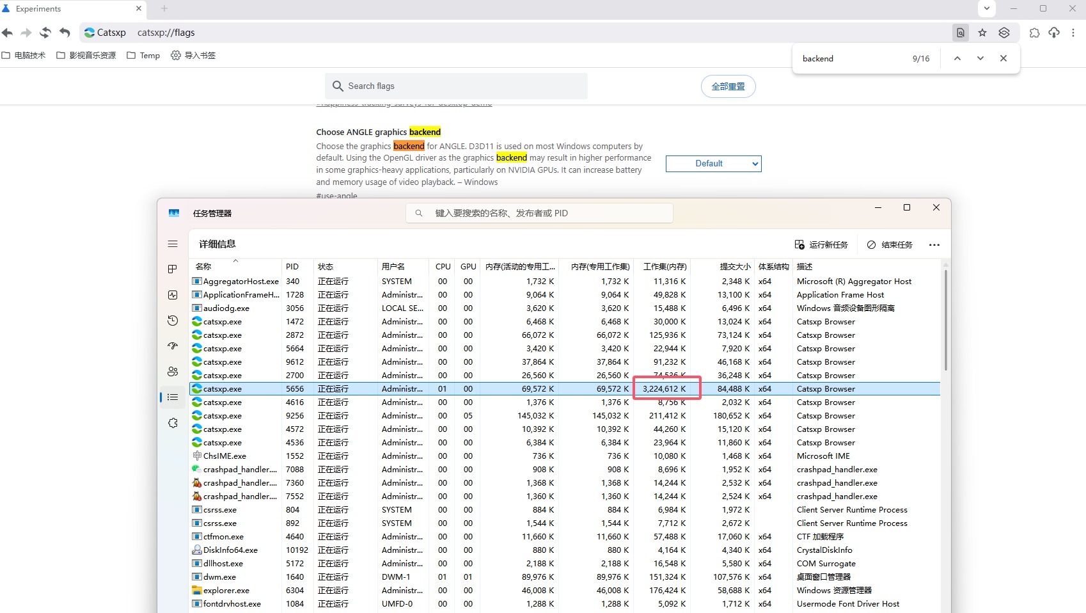Open Task Manager more options ellipsis menu
The width and height of the screenshot is (1086, 613).
tap(934, 245)
